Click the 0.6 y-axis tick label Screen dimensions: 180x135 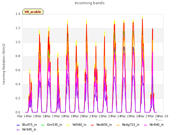18,70
